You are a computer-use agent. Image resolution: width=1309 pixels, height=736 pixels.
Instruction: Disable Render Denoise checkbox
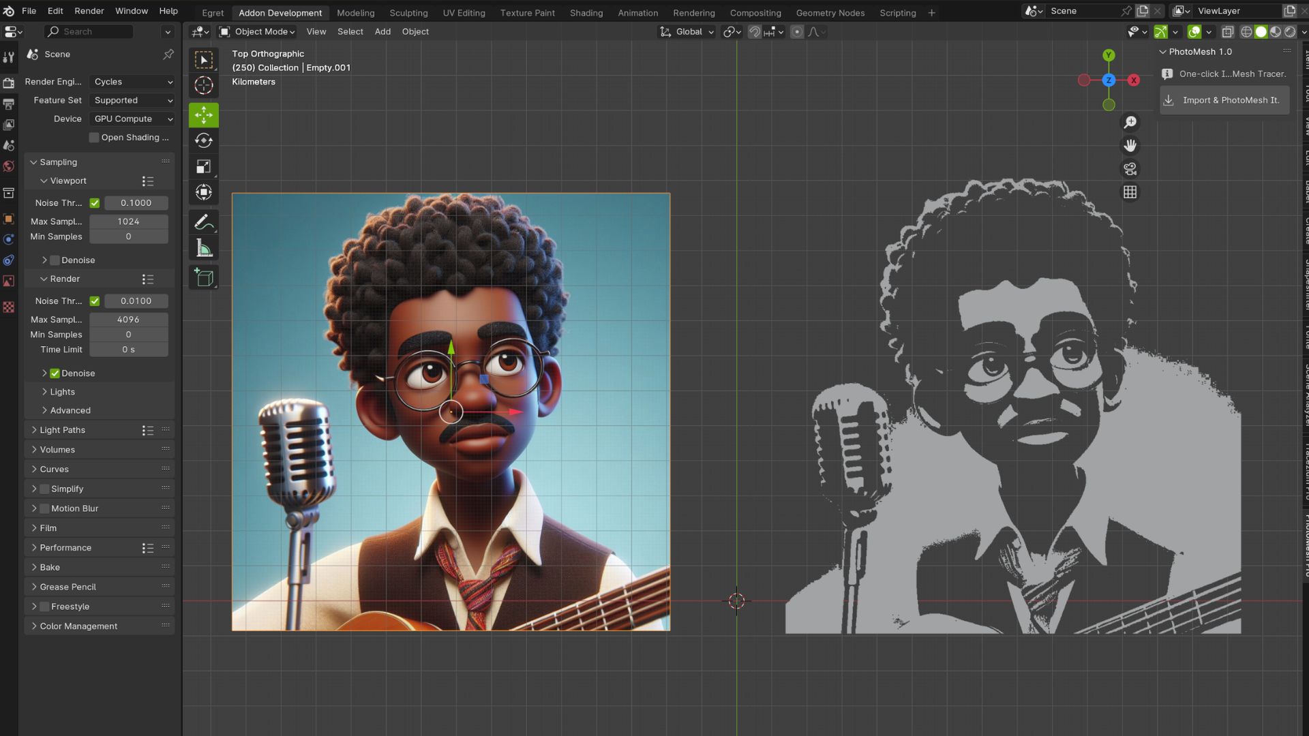55,373
